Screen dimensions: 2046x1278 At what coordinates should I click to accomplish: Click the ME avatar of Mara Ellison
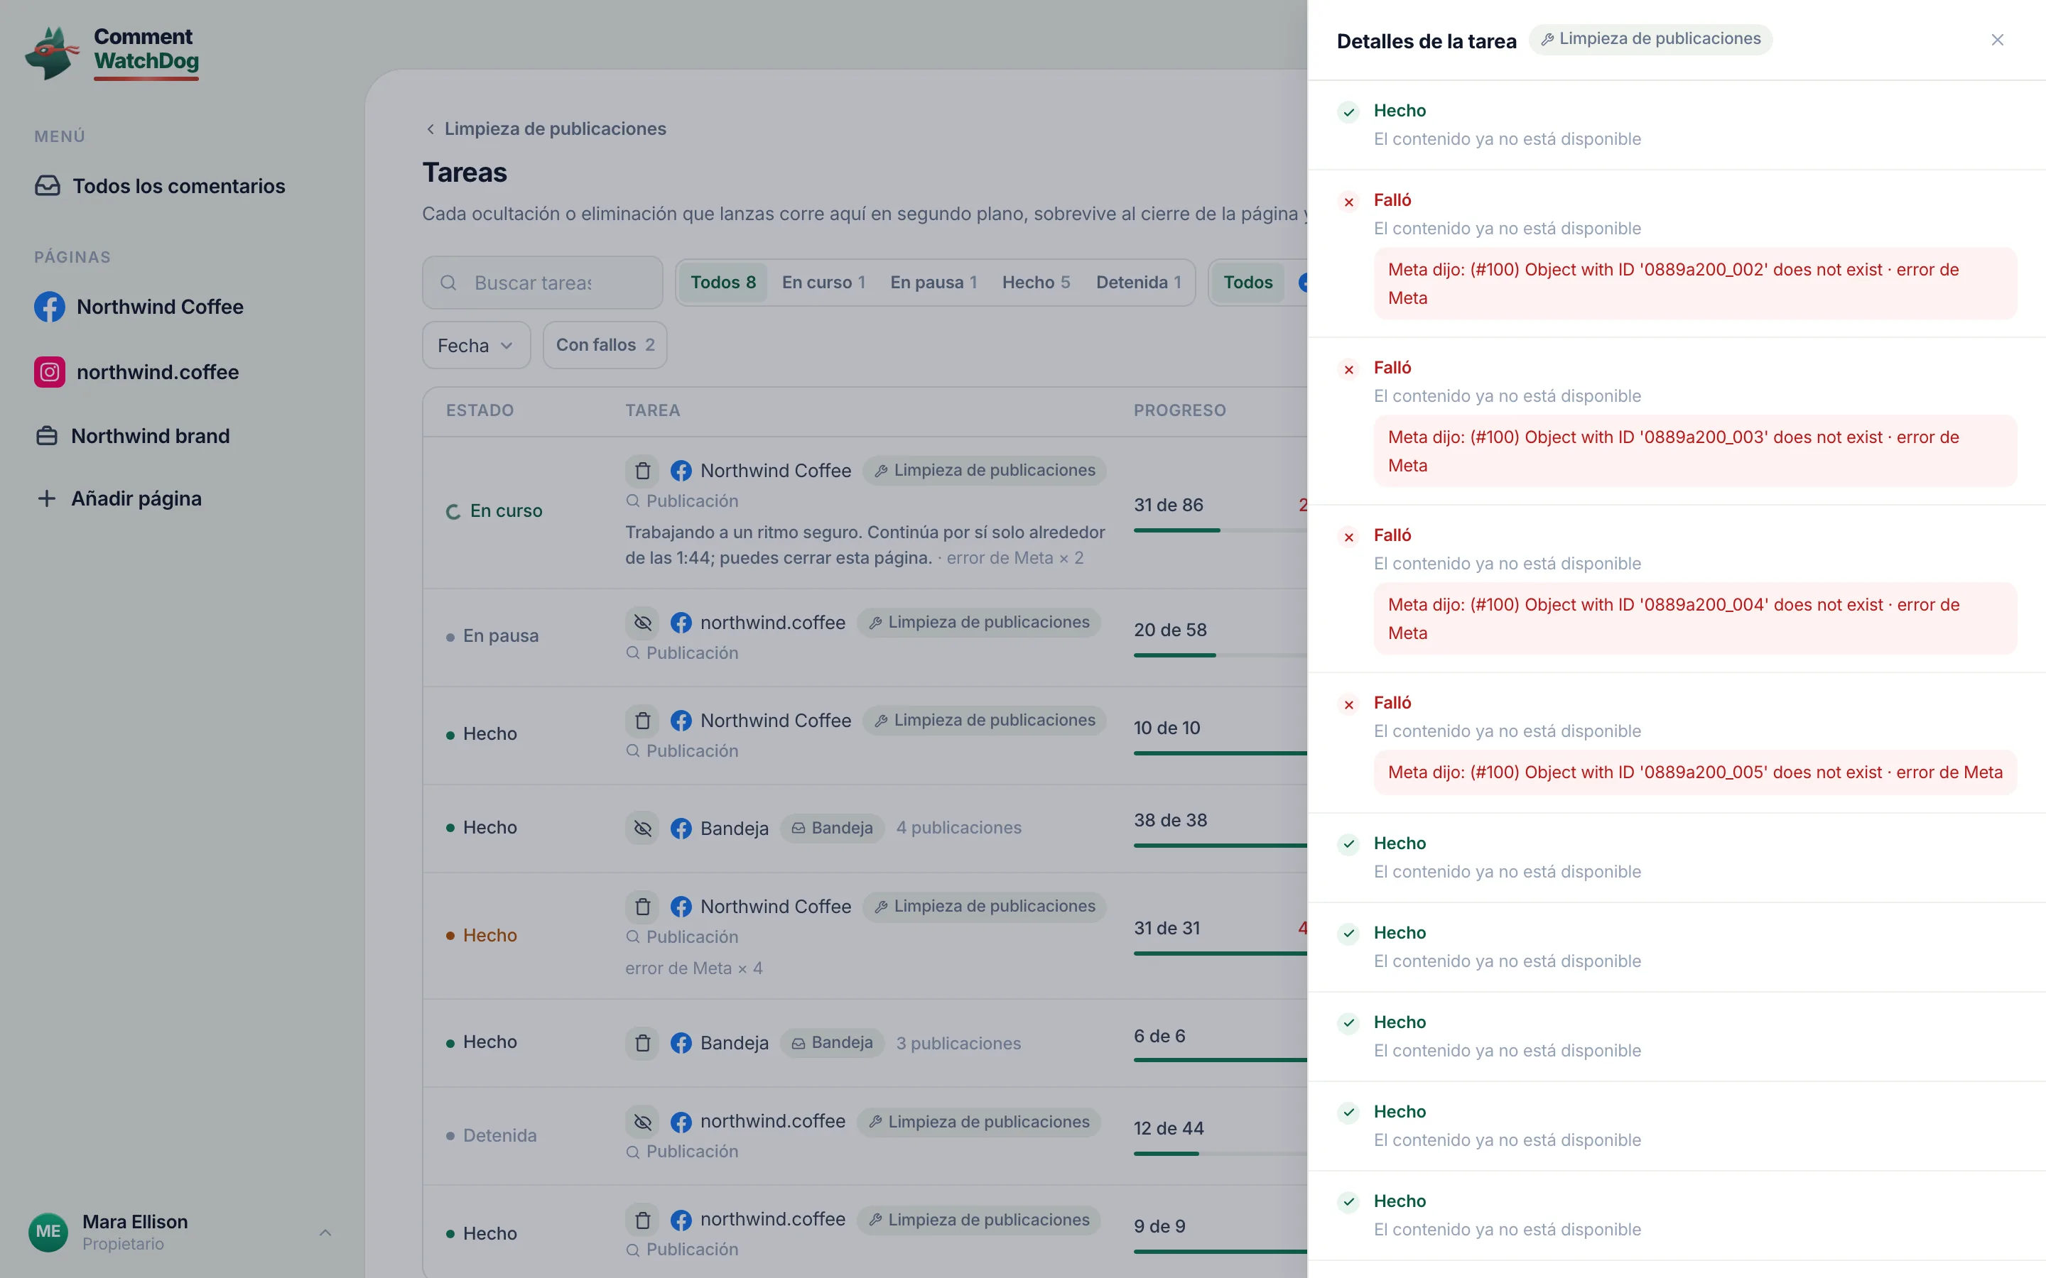[x=48, y=1232]
